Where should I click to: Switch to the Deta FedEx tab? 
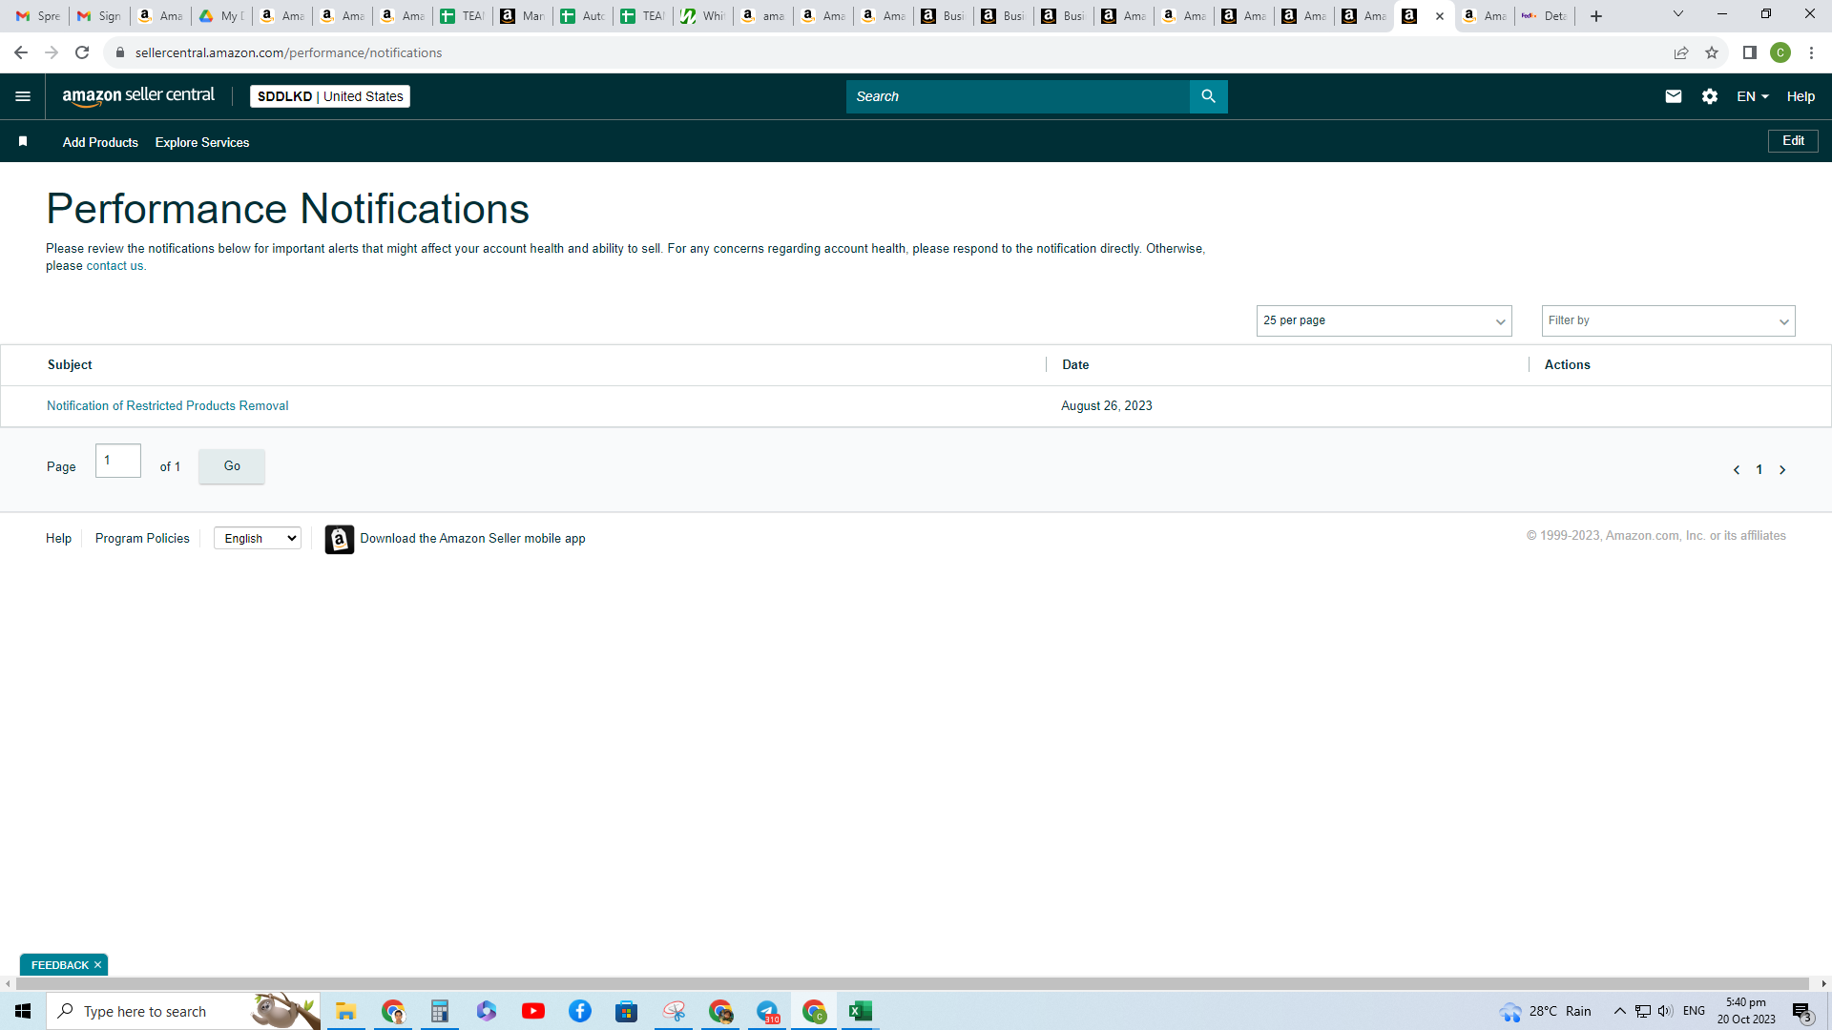(x=1544, y=16)
